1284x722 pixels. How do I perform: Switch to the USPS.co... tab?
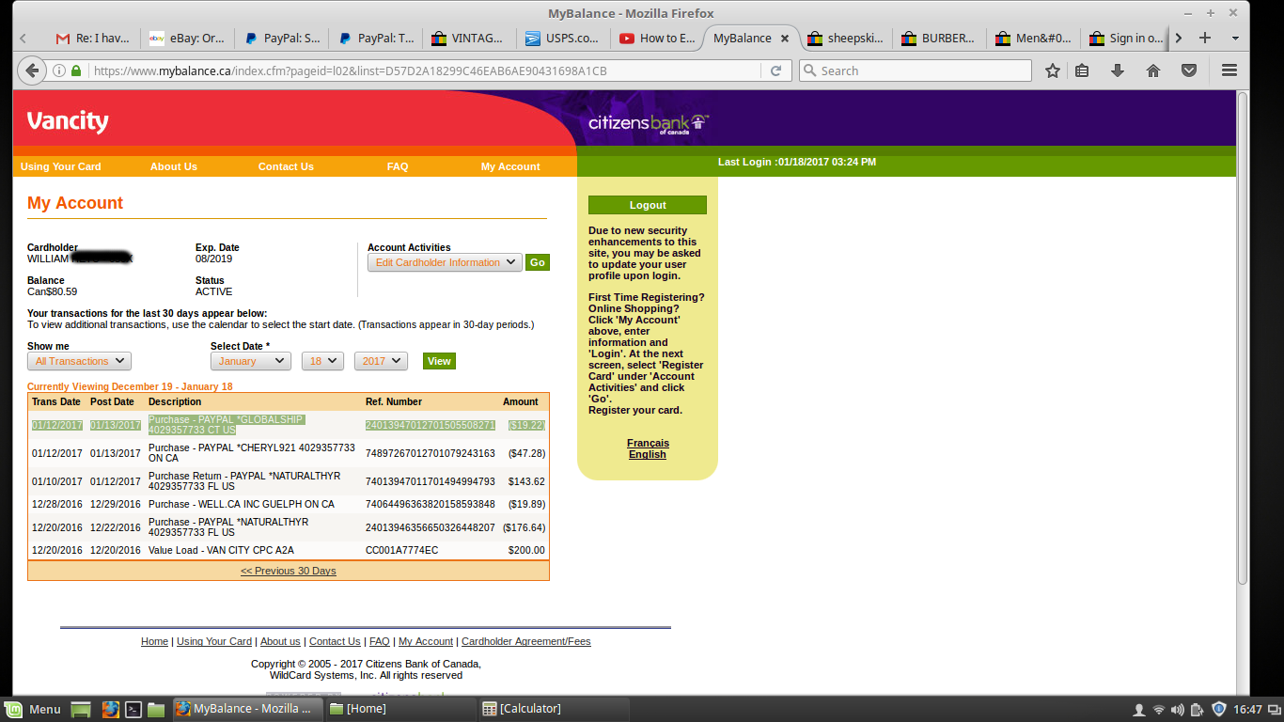pyautogui.click(x=562, y=39)
